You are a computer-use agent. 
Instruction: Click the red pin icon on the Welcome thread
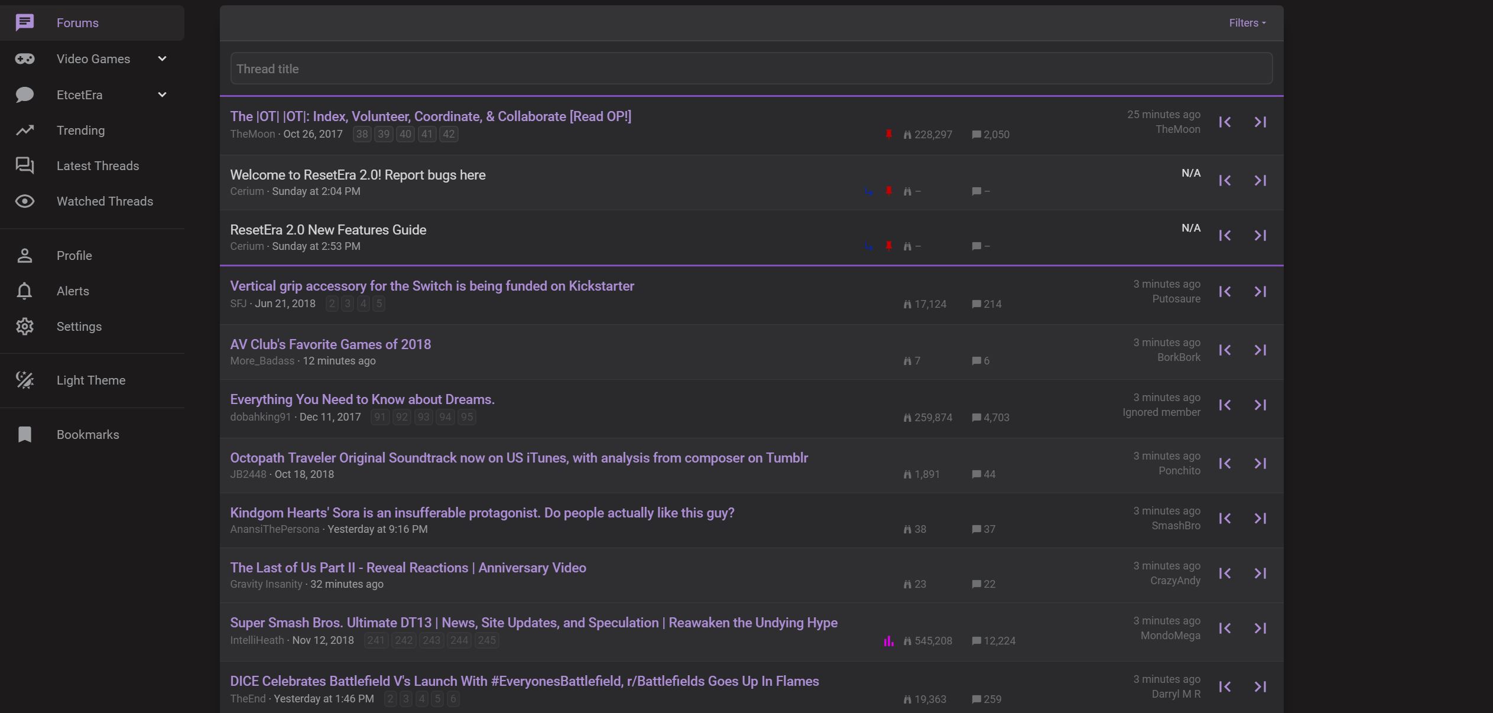pos(888,191)
